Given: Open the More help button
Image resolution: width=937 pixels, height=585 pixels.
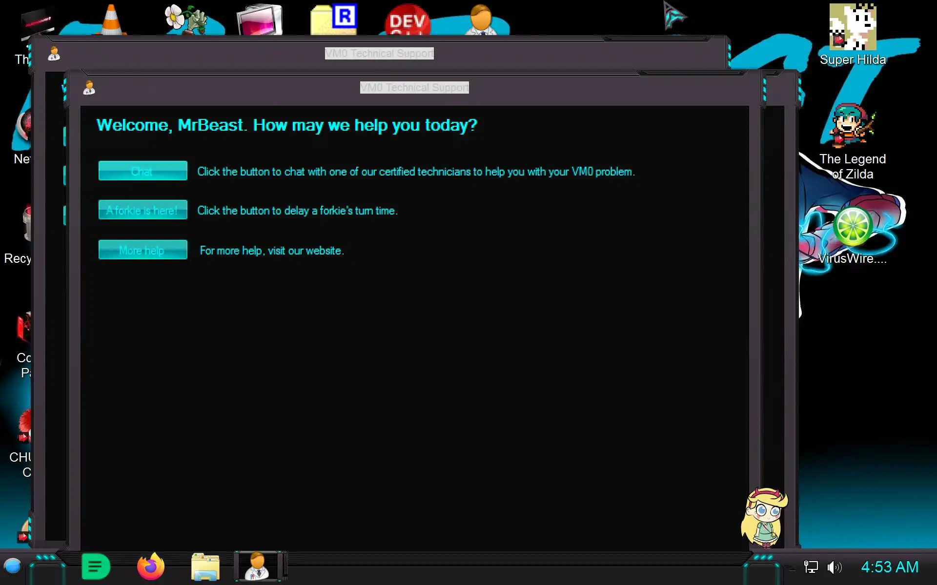Looking at the screenshot, I should tap(143, 250).
